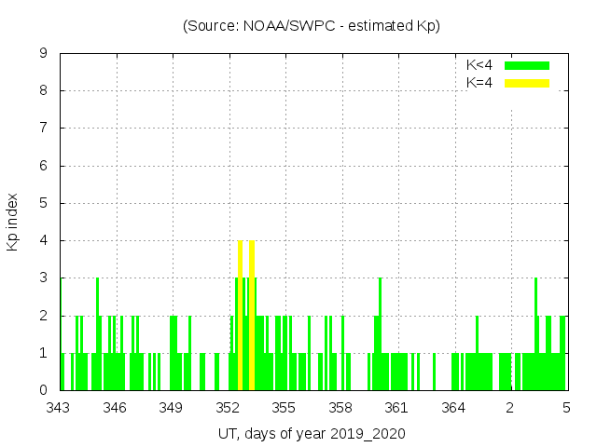Select the 358 day tick label
This screenshot has width=597, height=447.
(x=340, y=408)
